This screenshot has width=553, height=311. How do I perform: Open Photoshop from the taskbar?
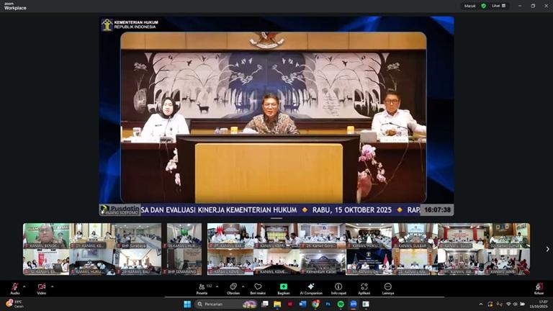pos(328,304)
